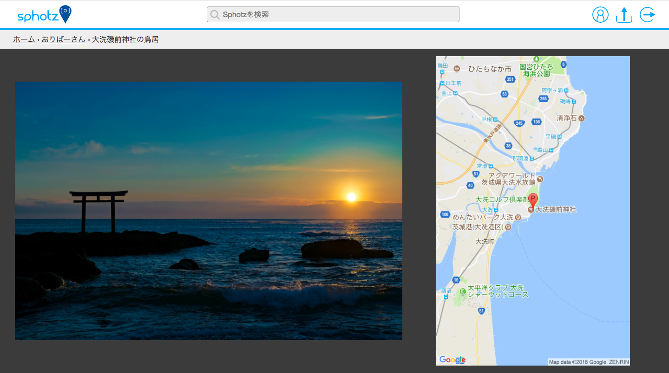The image size is (669, 373).
Task: Click the 大洗 train station icon
Action: click(x=495, y=210)
